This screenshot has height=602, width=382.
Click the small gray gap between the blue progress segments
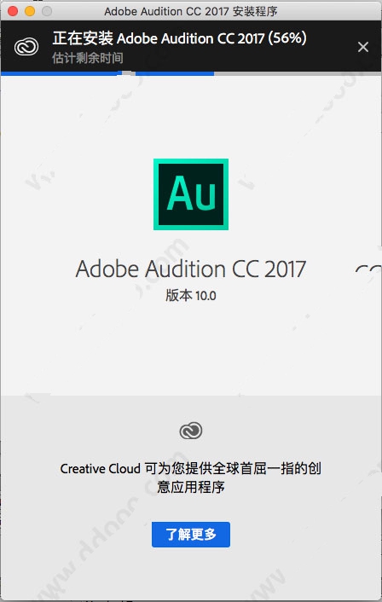click(129, 73)
